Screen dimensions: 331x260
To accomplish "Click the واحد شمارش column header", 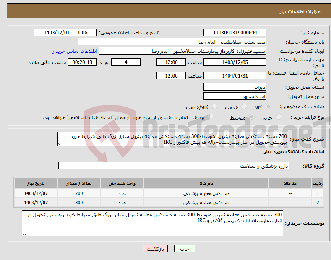I will pyautogui.click(x=122, y=183).
